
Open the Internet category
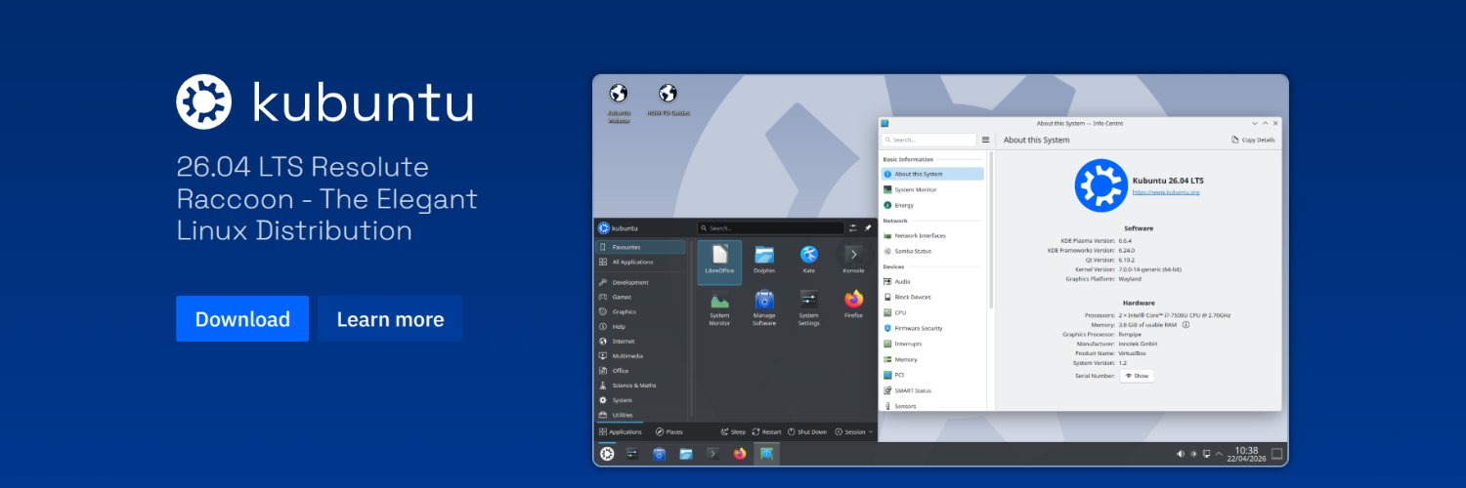click(x=640, y=342)
